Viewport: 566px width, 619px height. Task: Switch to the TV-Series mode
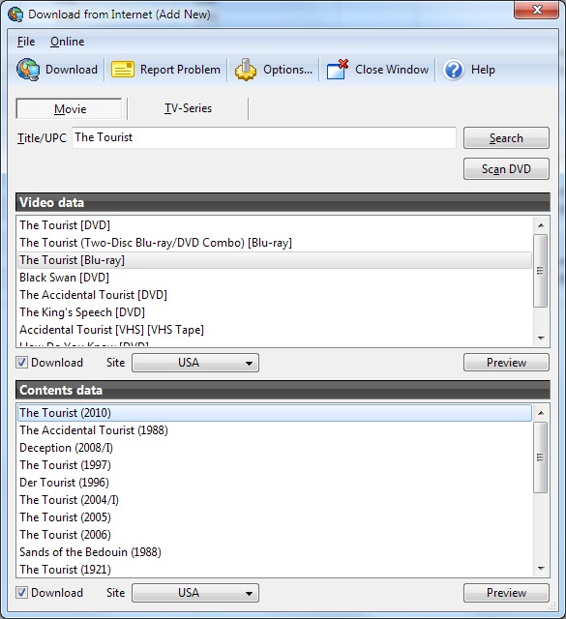click(x=188, y=108)
